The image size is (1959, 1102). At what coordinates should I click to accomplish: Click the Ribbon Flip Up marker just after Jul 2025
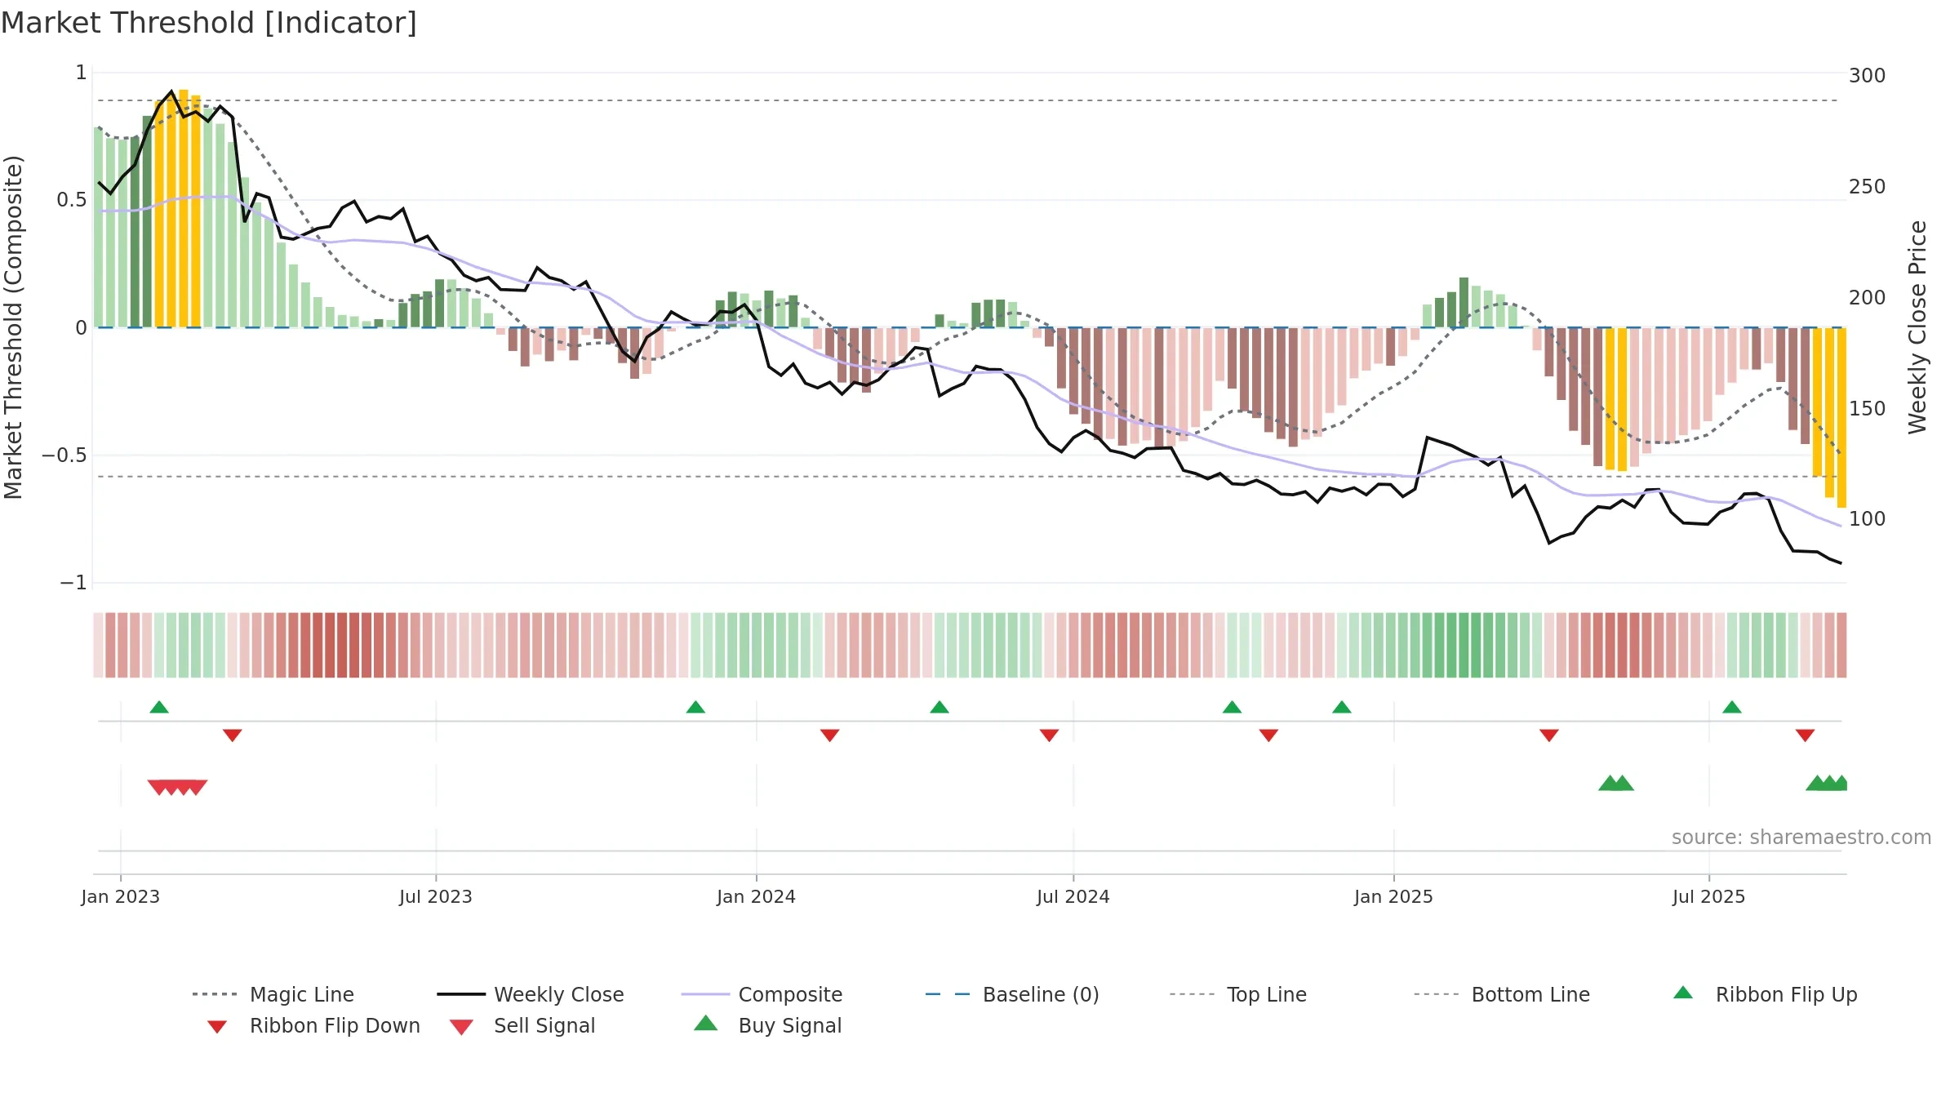[1732, 707]
